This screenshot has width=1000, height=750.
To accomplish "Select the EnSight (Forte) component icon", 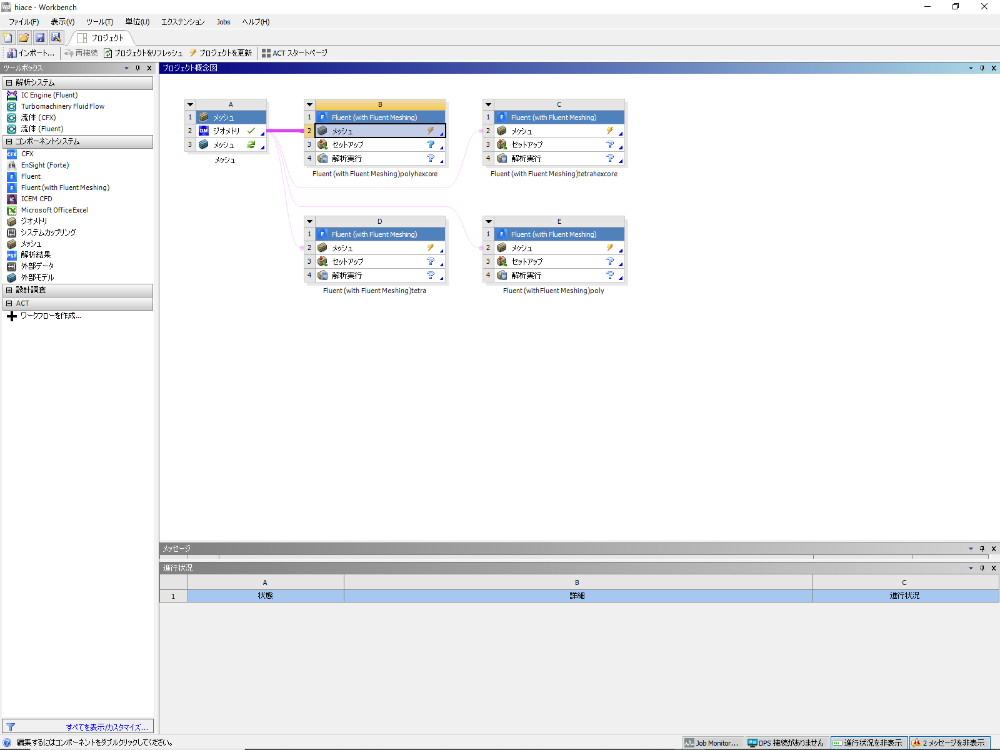I will click(x=44, y=165).
